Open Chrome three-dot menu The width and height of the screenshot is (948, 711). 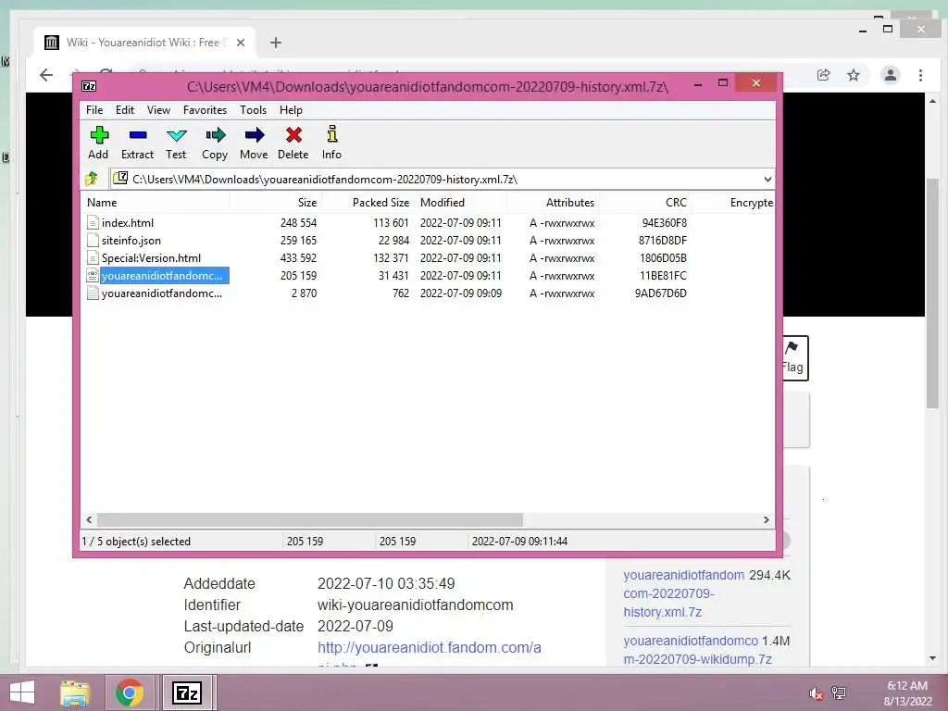(920, 75)
